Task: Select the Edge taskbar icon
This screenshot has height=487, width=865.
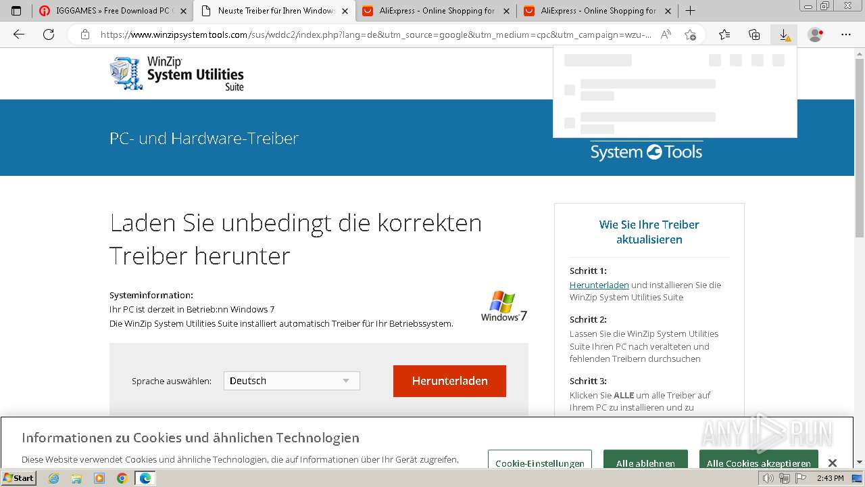Action: tap(145, 478)
